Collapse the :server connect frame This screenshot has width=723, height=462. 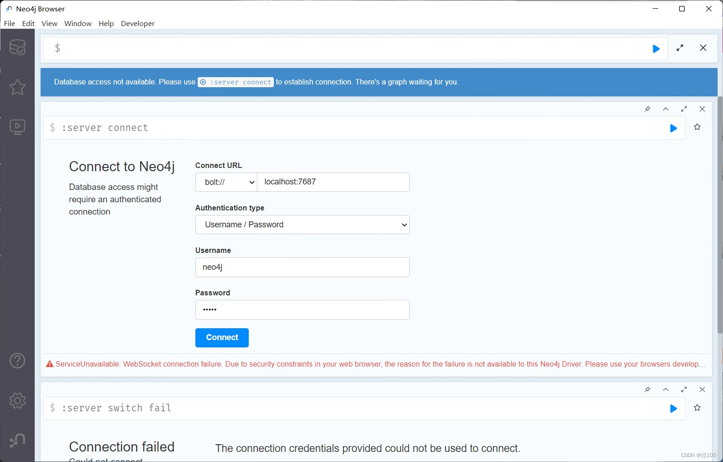(x=665, y=109)
